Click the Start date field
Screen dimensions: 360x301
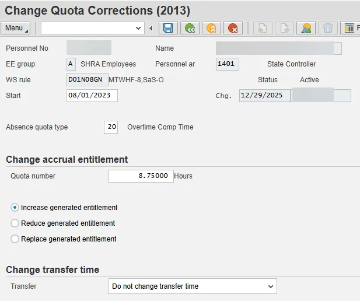(x=92, y=96)
